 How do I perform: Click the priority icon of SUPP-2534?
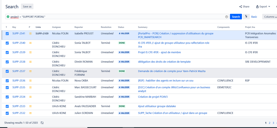31,97
